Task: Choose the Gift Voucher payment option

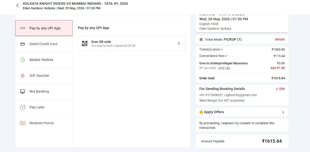Action: pyautogui.click(x=44, y=76)
